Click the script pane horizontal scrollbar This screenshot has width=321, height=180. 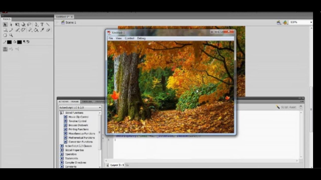201,161
